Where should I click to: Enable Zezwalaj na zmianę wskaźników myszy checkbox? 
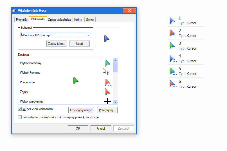pos(20,117)
